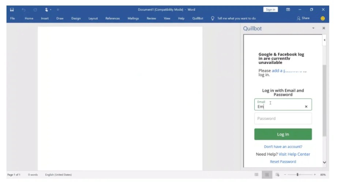Open 'Don't have an account?' link
342x184 pixels.
[x=283, y=147]
